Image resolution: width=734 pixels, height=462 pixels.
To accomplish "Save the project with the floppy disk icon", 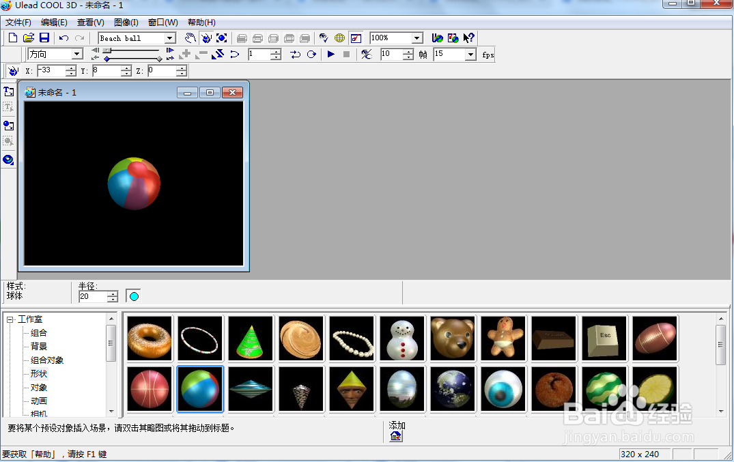I will [44, 38].
